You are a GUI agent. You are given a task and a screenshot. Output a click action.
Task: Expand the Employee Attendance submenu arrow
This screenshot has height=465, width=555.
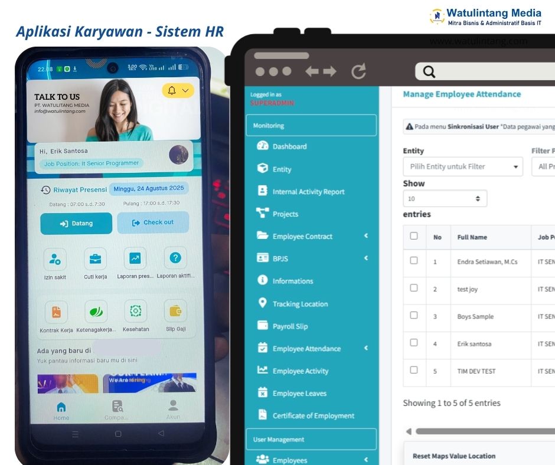[366, 348]
